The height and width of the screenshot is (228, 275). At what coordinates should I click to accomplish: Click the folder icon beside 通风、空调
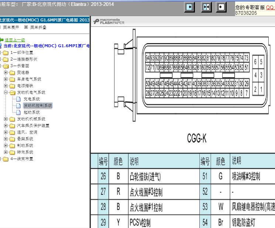[x=12, y=132]
